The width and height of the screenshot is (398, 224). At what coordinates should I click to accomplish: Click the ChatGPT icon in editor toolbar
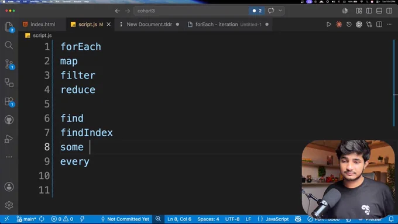coord(359,25)
